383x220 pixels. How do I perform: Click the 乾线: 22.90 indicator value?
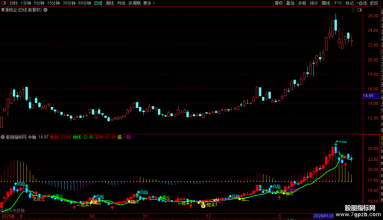tap(61, 137)
